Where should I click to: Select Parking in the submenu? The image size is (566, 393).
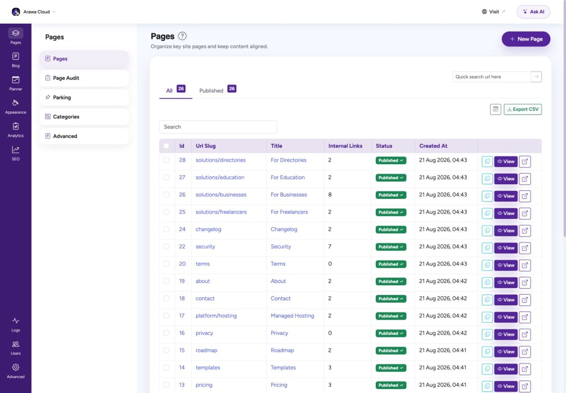click(84, 97)
